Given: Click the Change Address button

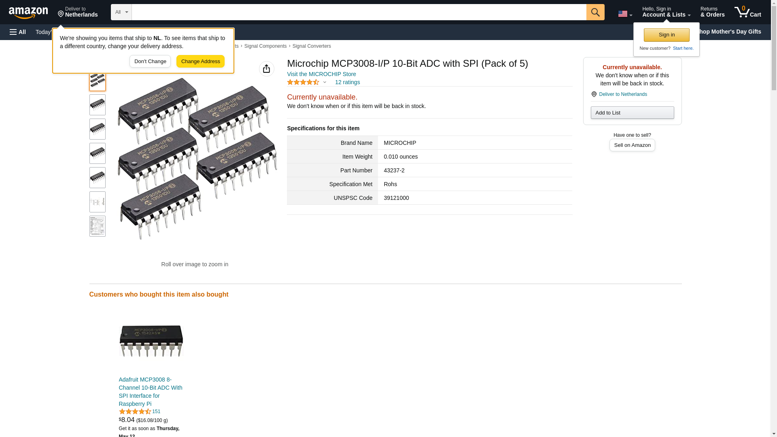Looking at the screenshot, I should [200, 62].
